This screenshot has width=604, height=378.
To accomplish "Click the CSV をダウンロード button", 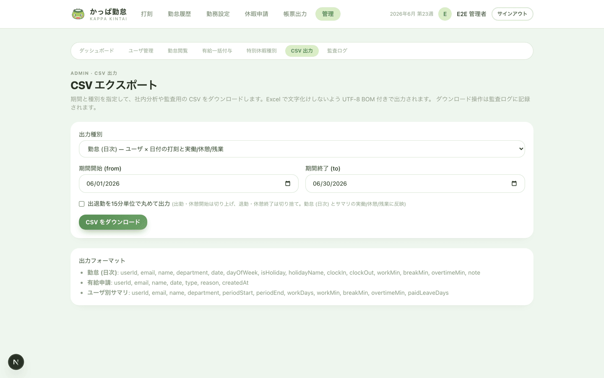I will (113, 222).
